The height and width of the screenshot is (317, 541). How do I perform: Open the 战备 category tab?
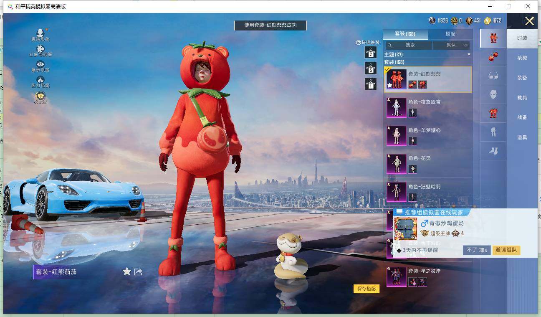tap(522, 117)
